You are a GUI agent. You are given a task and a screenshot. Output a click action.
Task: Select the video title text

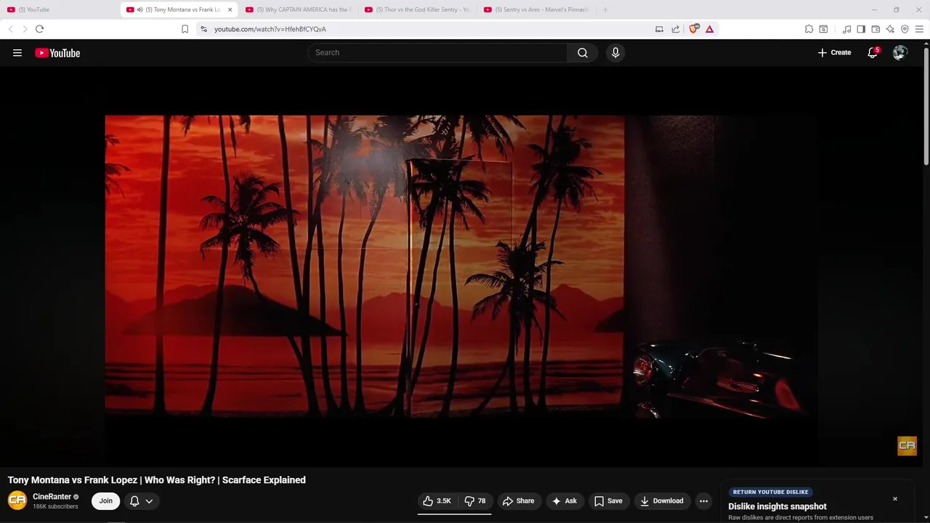click(156, 479)
